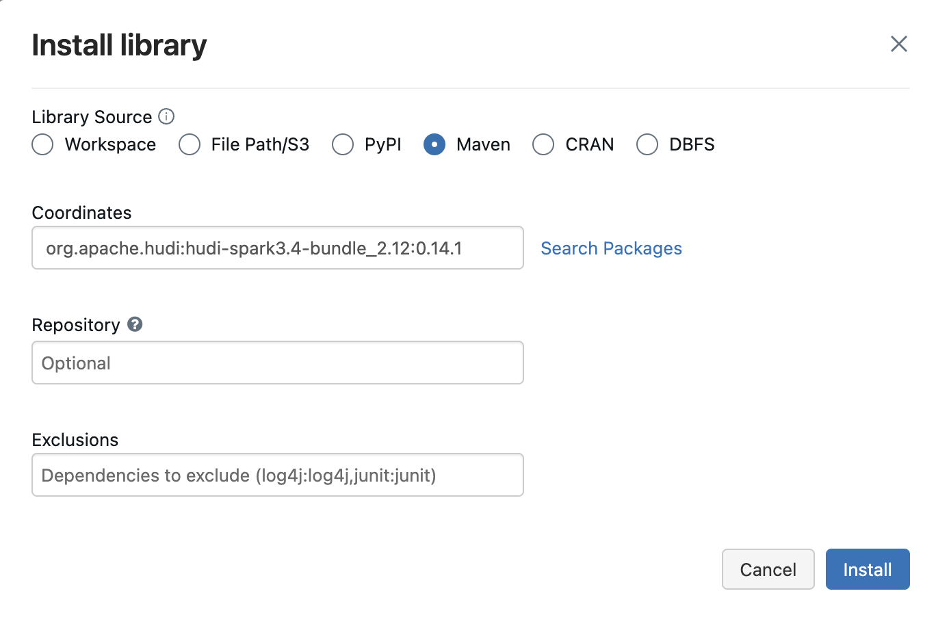The width and height of the screenshot is (936, 628).
Task: Select the Maven radio button
Action: point(434,144)
